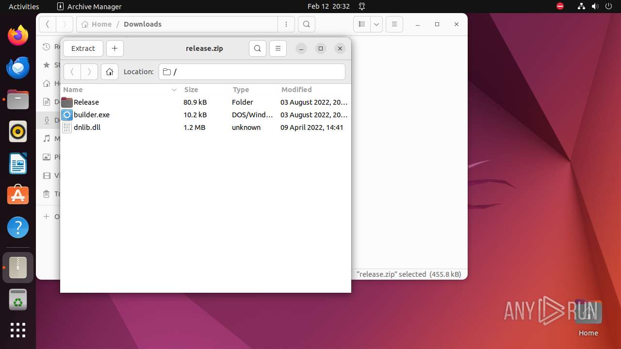Go forward in archive navigation
The height and width of the screenshot is (349, 621).
(x=89, y=72)
